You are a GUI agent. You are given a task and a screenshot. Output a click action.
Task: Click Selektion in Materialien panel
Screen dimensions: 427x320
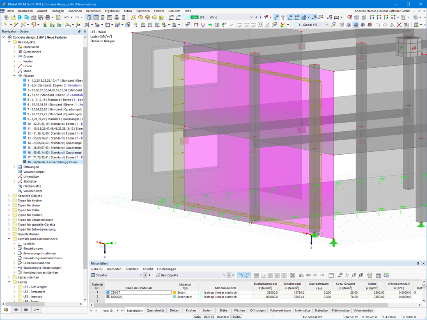(132, 269)
